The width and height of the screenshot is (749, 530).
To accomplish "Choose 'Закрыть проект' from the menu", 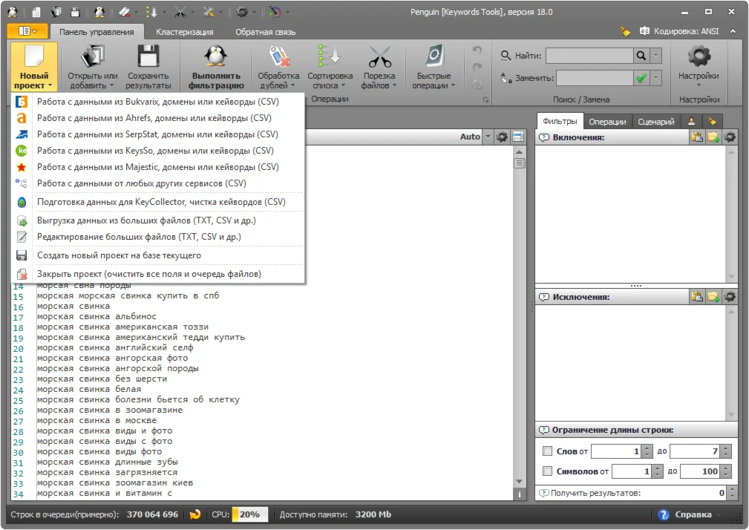I will coord(148,274).
